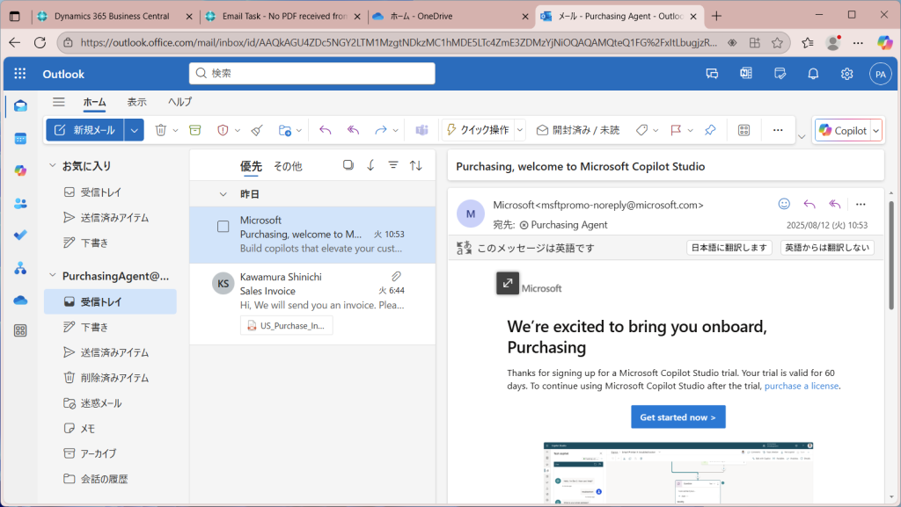
Task: Check the Microsoft email checkbox
Action: point(223,227)
